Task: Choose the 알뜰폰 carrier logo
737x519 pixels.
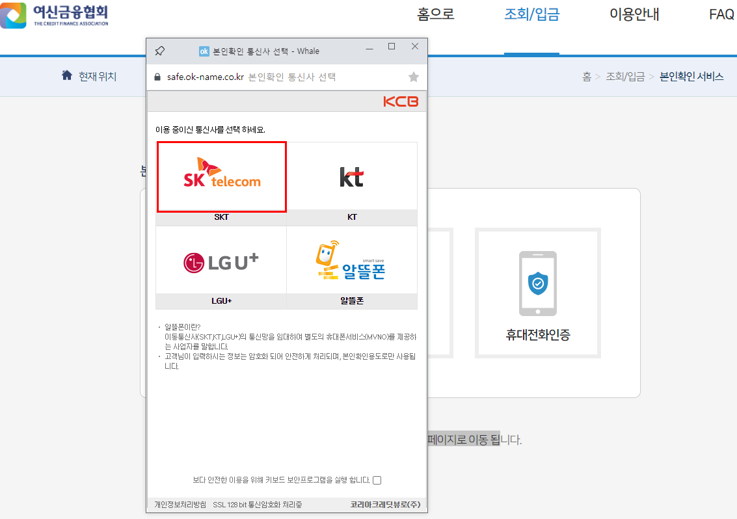Action: click(351, 260)
